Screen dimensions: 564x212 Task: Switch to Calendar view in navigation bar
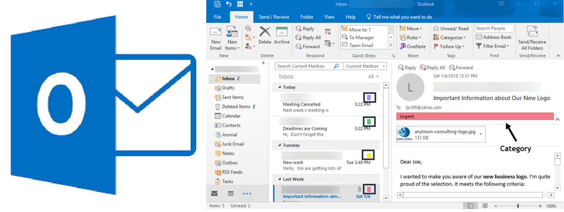(x=231, y=193)
